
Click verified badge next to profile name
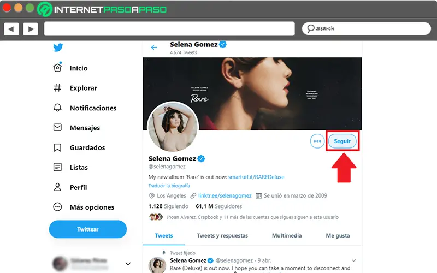pos(201,158)
